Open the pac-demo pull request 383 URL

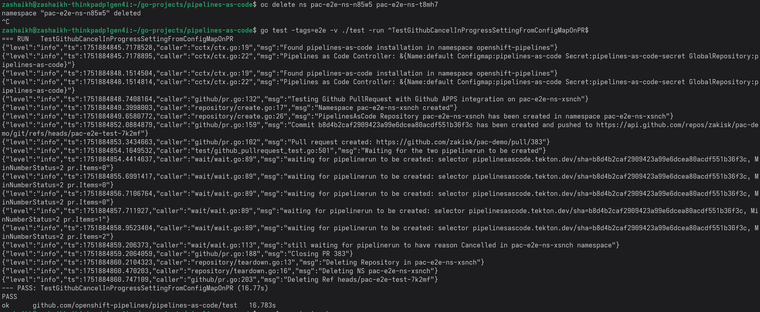point(460,142)
